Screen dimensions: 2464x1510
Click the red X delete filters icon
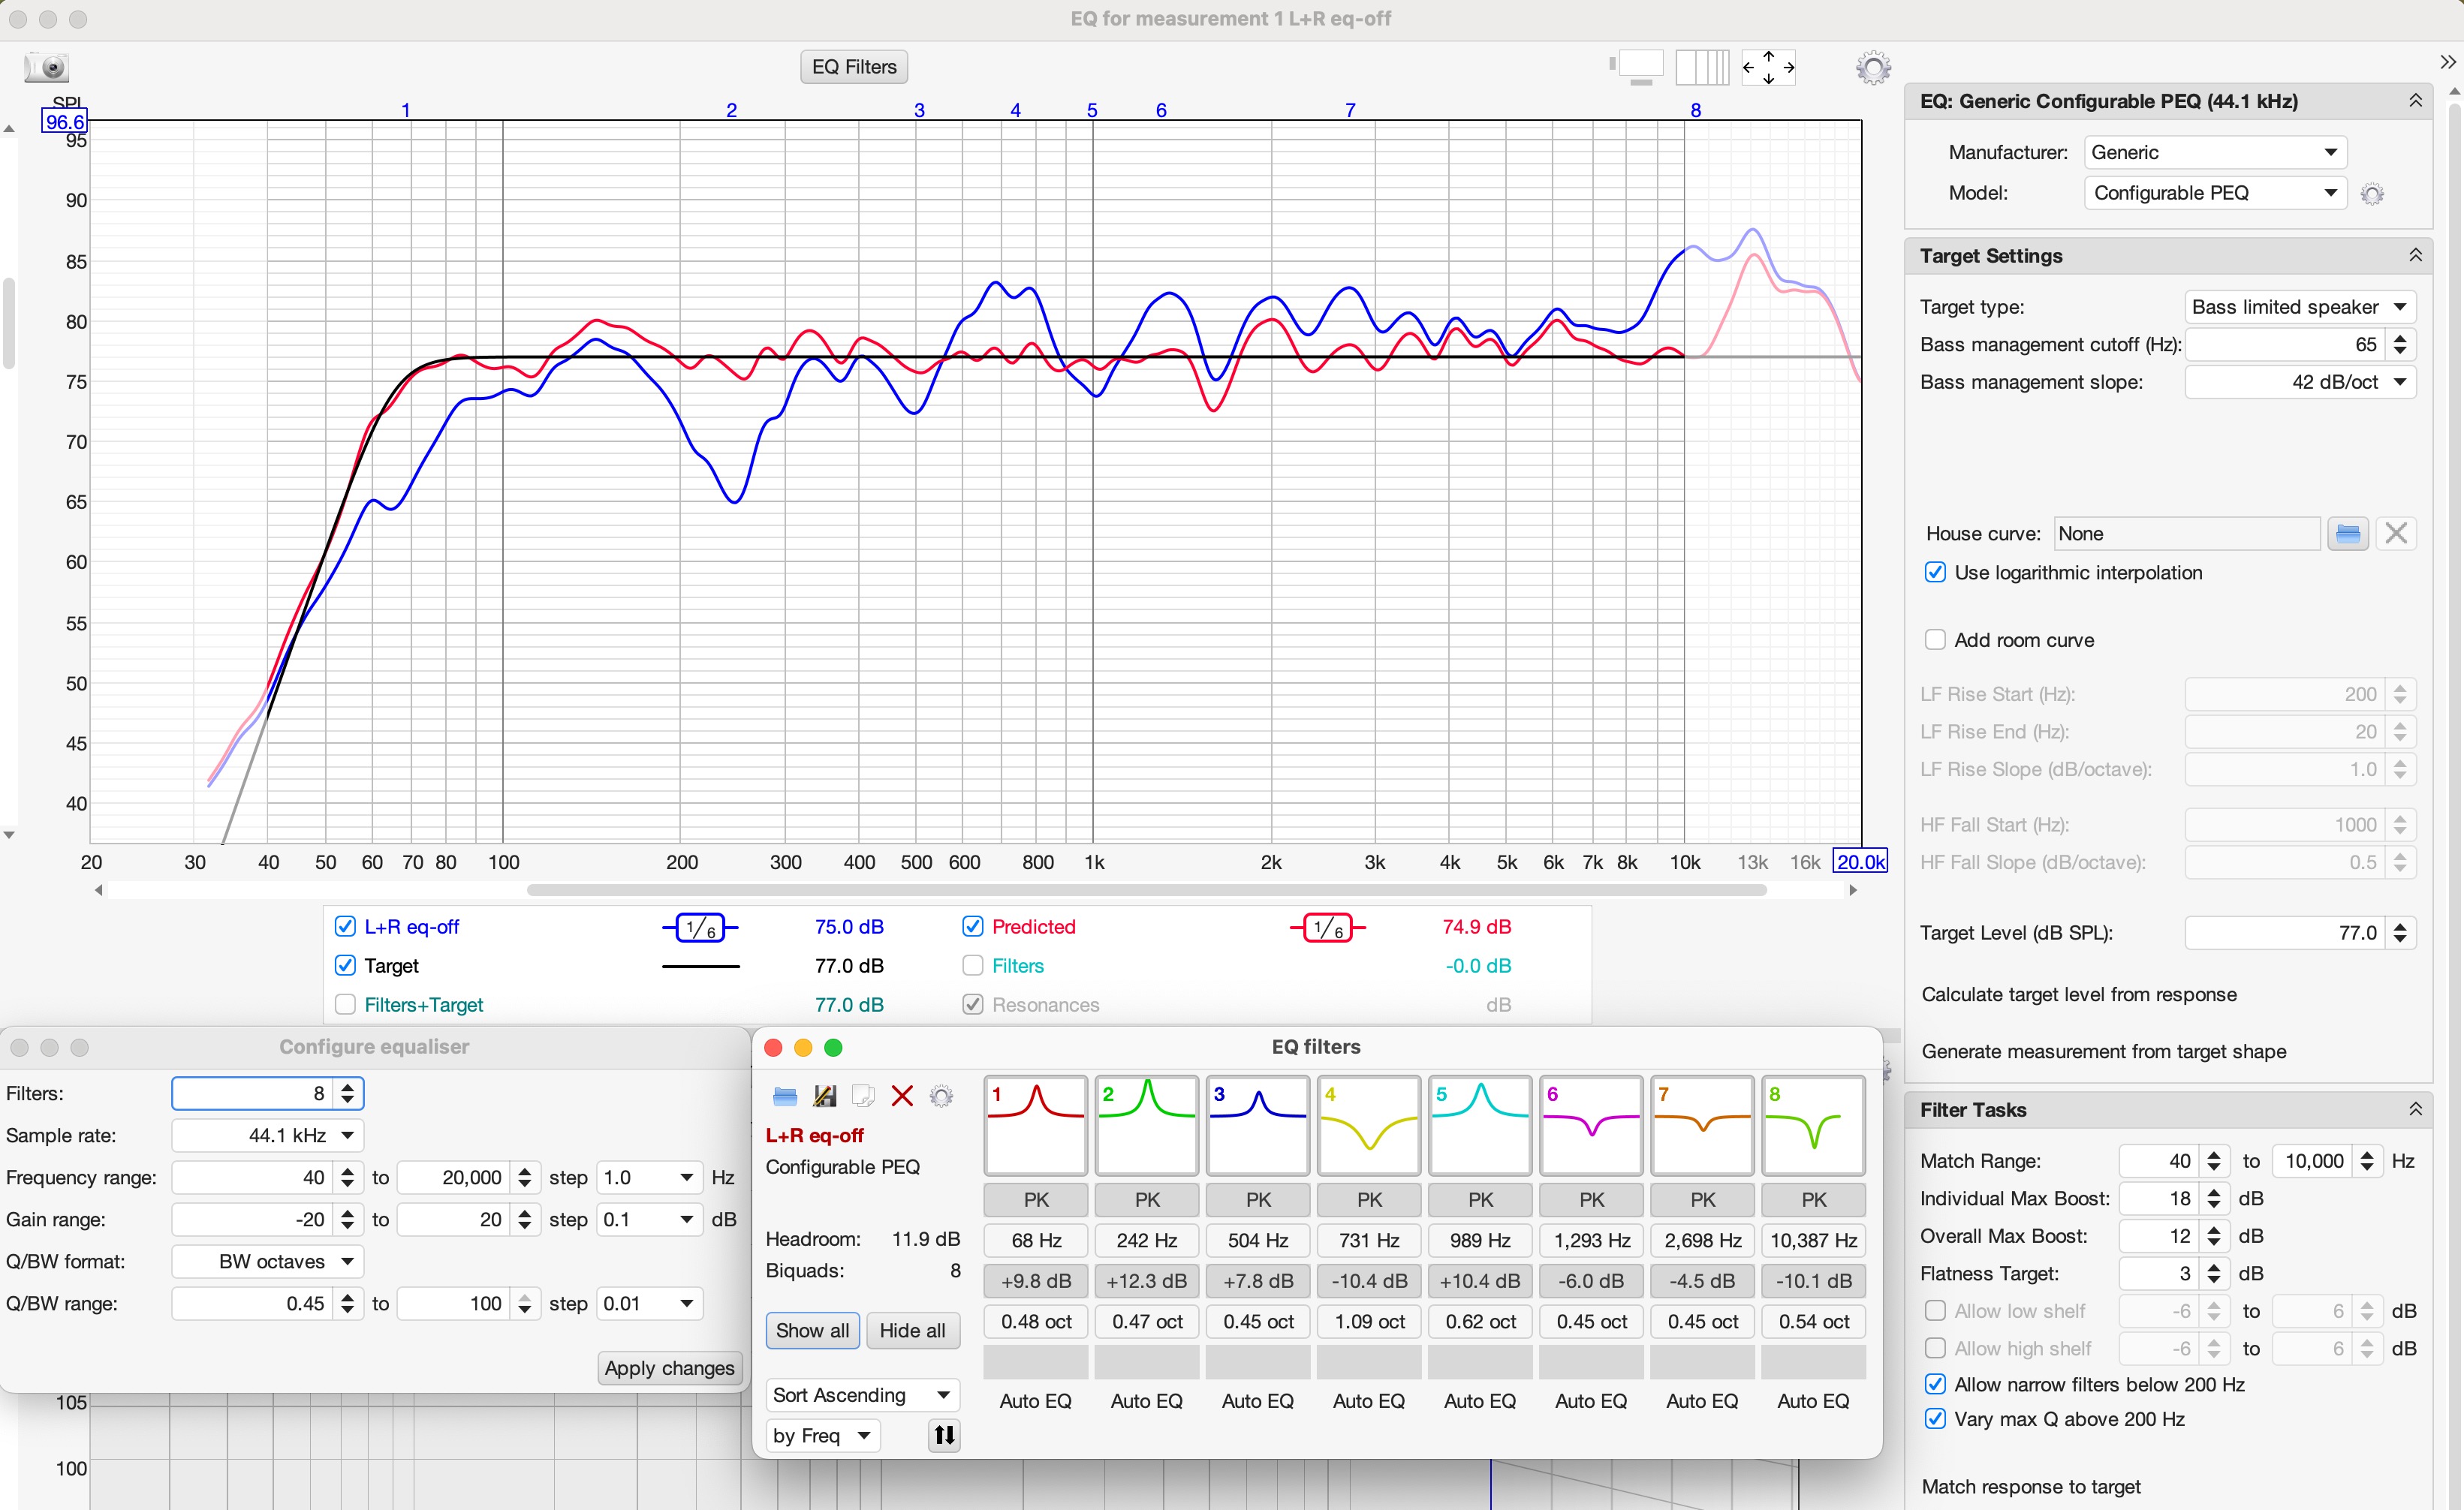click(902, 1096)
